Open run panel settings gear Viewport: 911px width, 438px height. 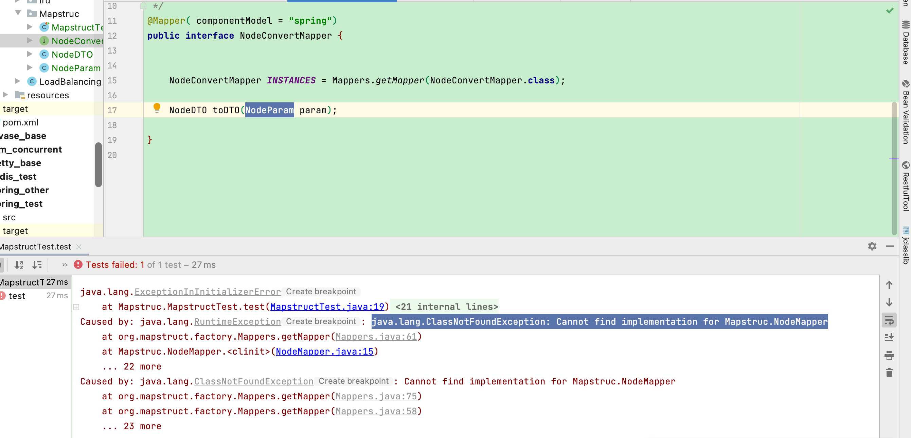click(872, 246)
